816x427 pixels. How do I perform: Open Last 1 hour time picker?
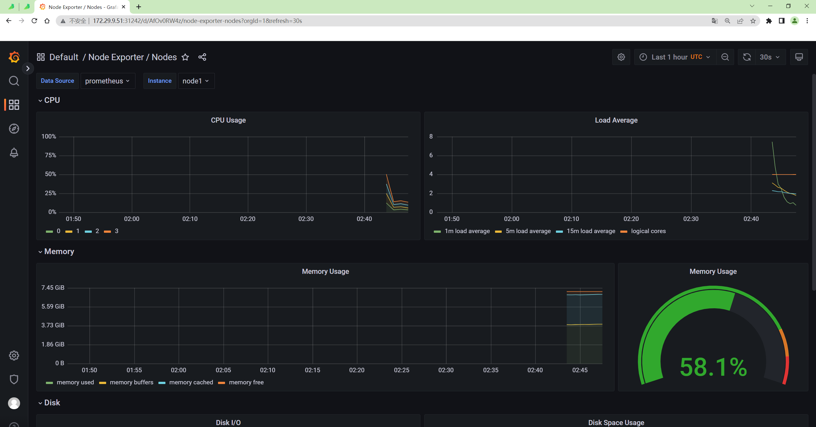pyautogui.click(x=675, y=57)
